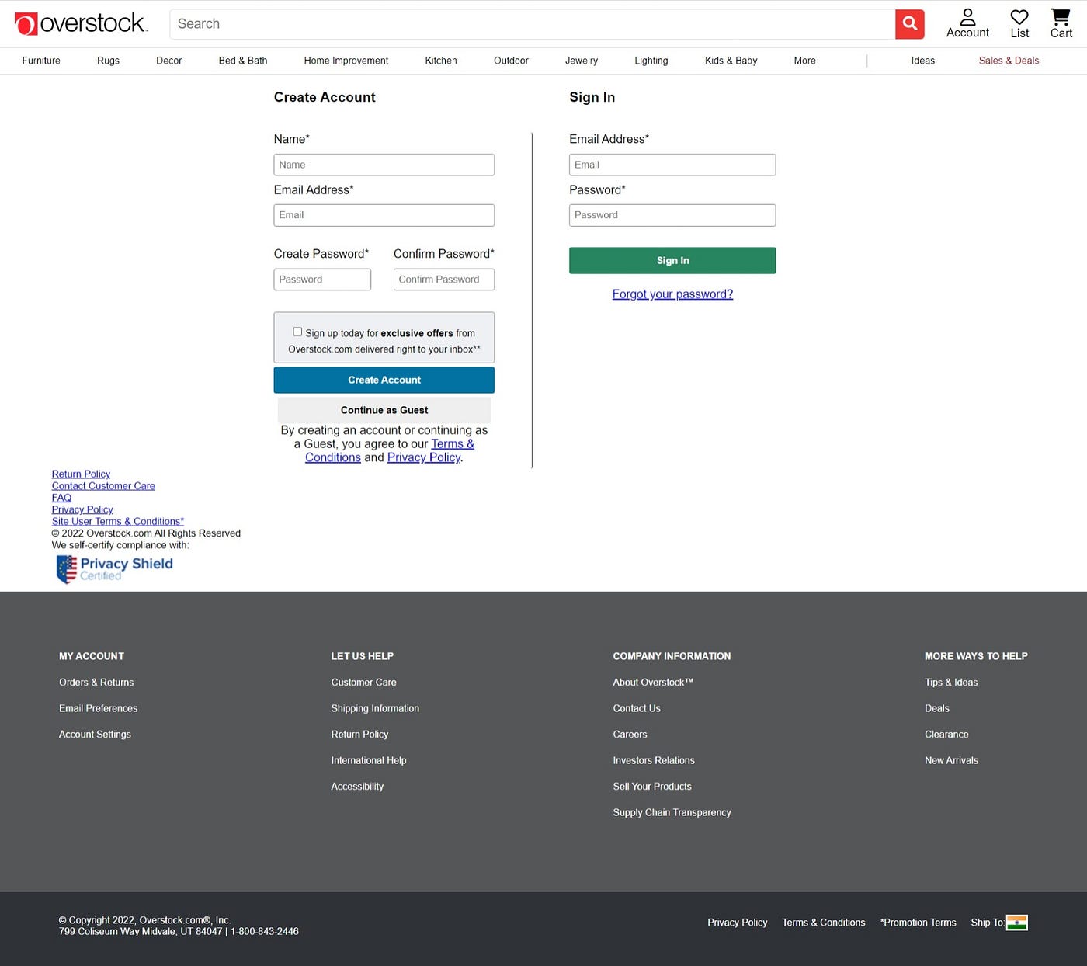Click the Confirm Password field
This screenshot has width=1087, height=966.
coord(443,280)
